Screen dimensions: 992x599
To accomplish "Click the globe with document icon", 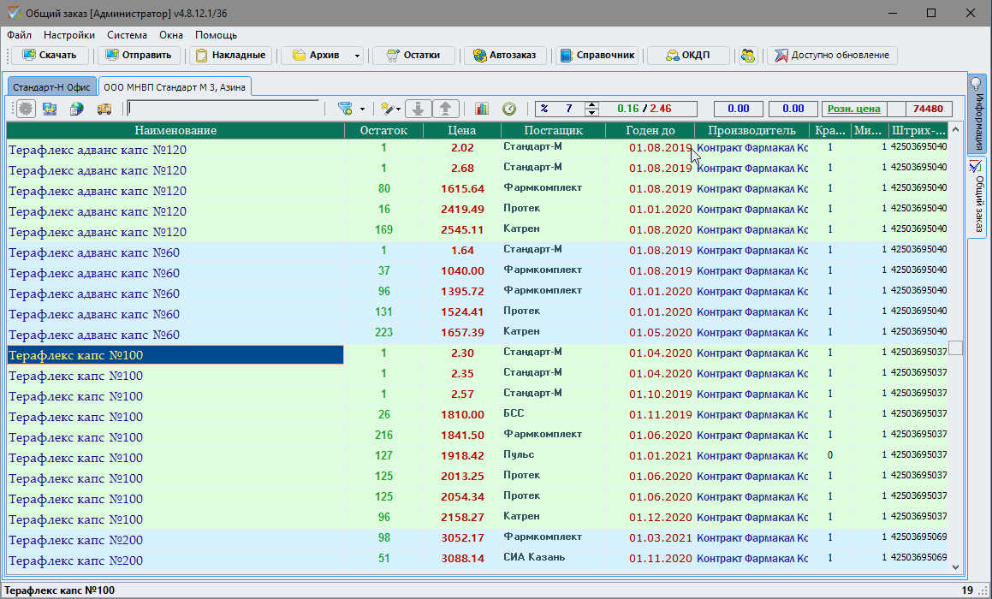I will point(76,109).
